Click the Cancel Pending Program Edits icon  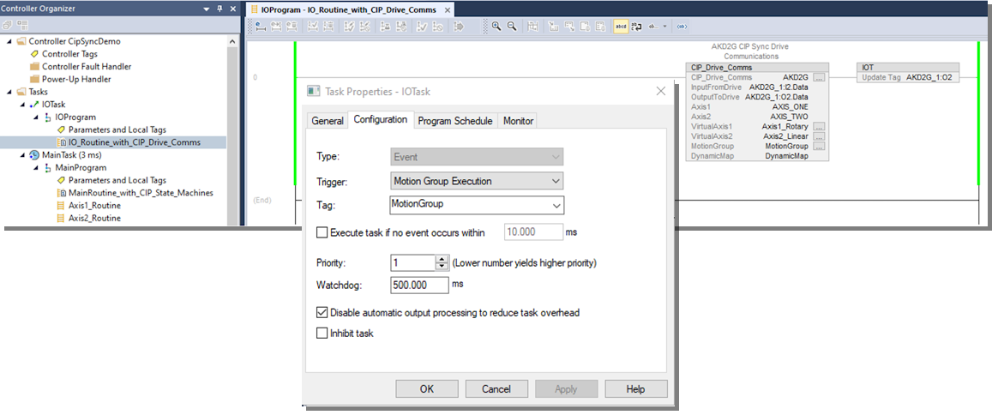[x=365, y=27]
